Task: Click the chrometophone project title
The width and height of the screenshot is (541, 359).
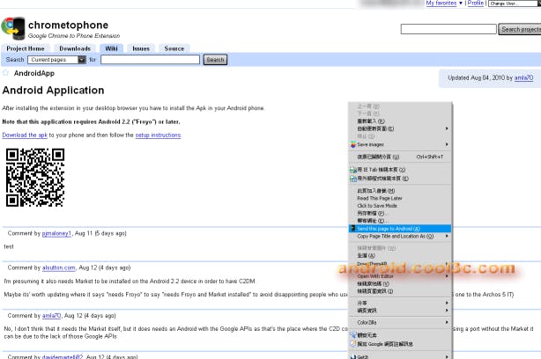Action: click(x=69, y=26)
